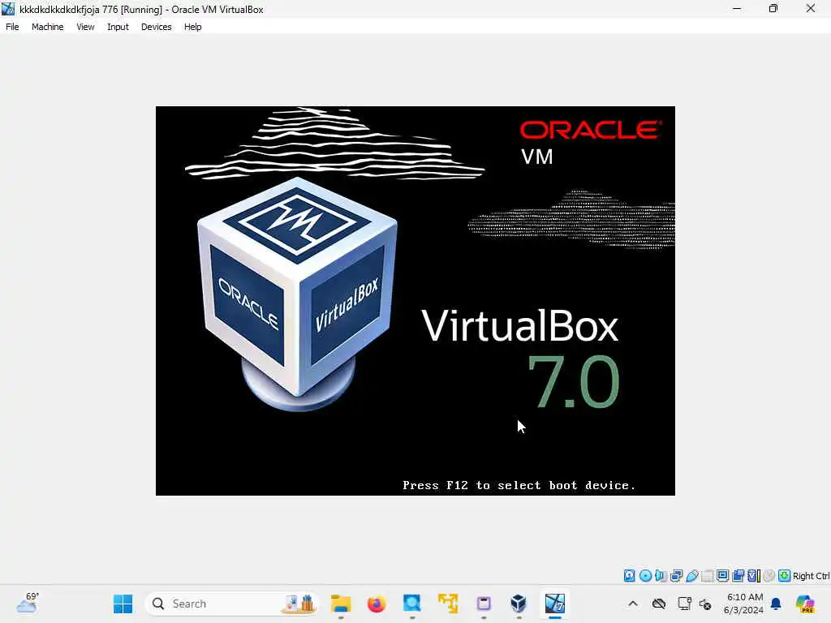Open the Devices menu

tap(157, 27)
